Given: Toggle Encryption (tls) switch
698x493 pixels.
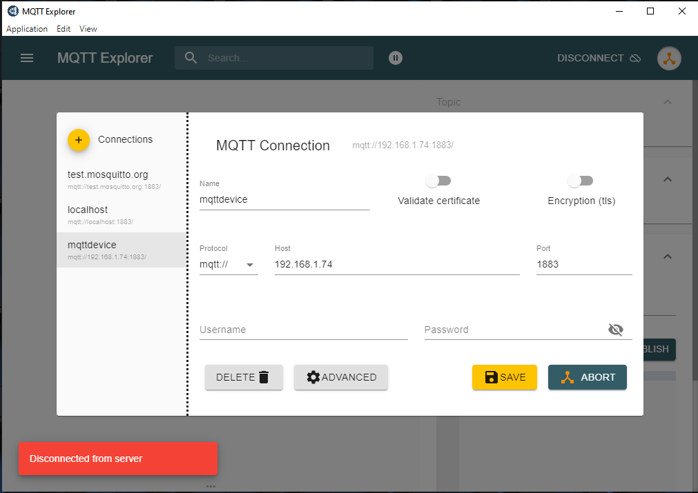Looking at the screenshot, I should coord(581,181).
